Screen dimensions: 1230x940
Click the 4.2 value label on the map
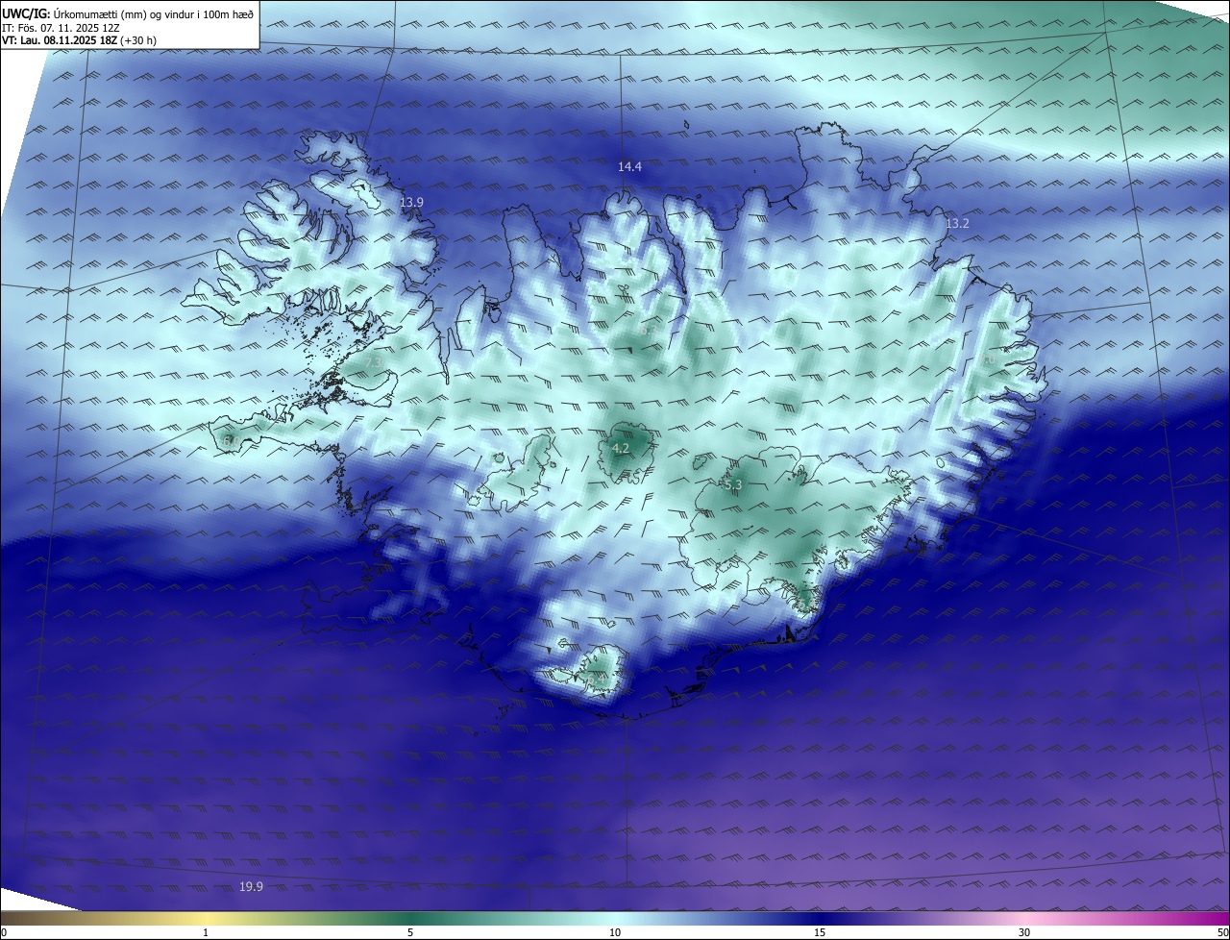point(621,448)
